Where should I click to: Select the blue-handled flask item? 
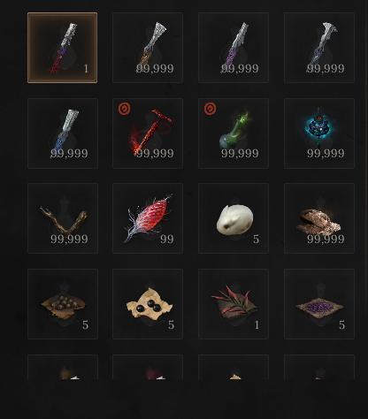coord(63,133)
